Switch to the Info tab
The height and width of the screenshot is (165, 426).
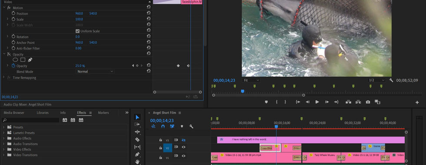pyautogui.click(x=63, y=112)
